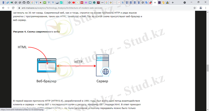Click the HTML label in the diagram
The height and width of the screenshot is (111, 209).
click(22, 47)
